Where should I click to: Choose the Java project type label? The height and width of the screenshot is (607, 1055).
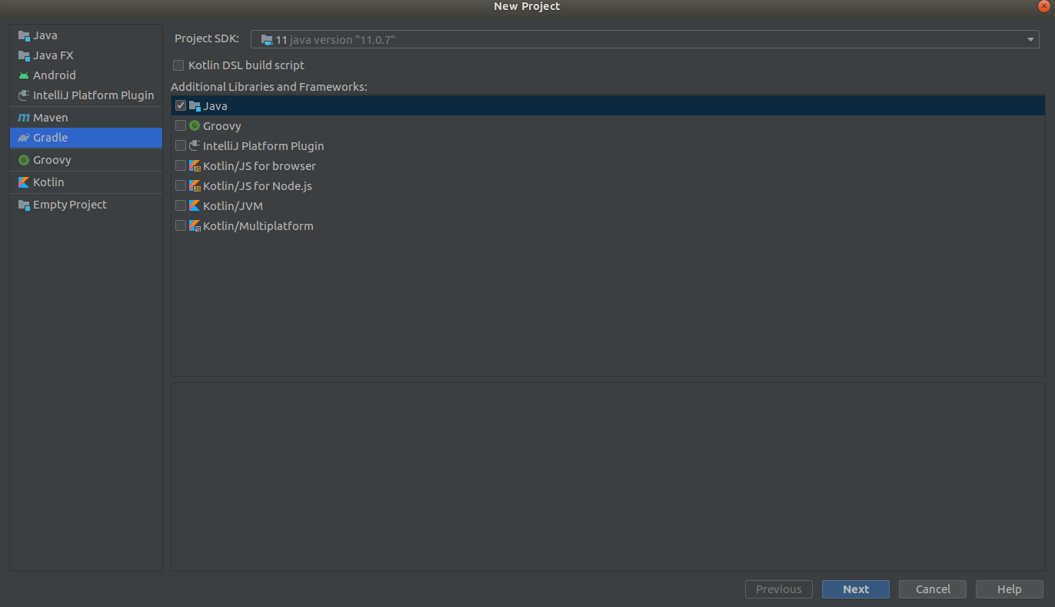click(x=45, y=35)
